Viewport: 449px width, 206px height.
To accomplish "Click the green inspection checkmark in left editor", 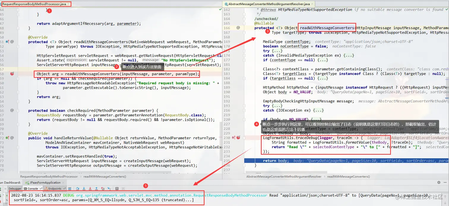I will [x=220, y=9].
